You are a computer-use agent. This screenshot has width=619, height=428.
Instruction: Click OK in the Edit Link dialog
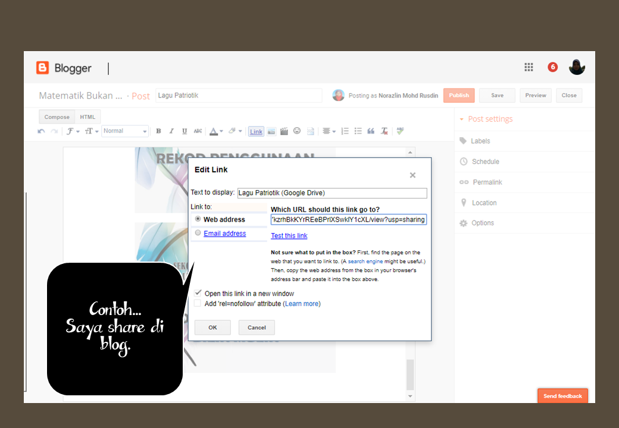tap(212, 328)
